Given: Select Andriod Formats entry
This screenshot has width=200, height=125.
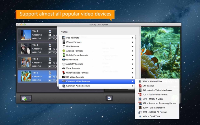Looking at the screenshot, I should pos(97,51).
